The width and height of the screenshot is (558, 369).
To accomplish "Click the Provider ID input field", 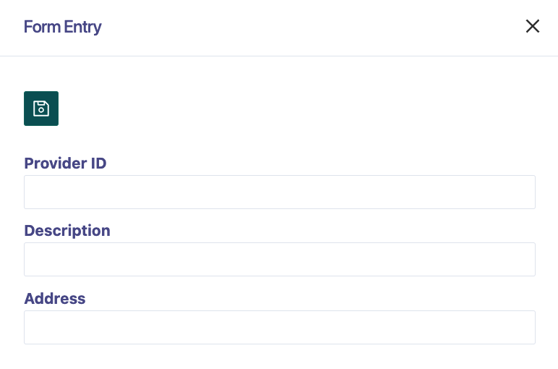I will coord(279,192).
